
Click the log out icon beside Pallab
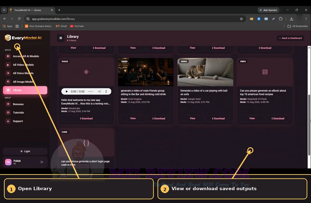pyautogui.click(x=42, y=162)
